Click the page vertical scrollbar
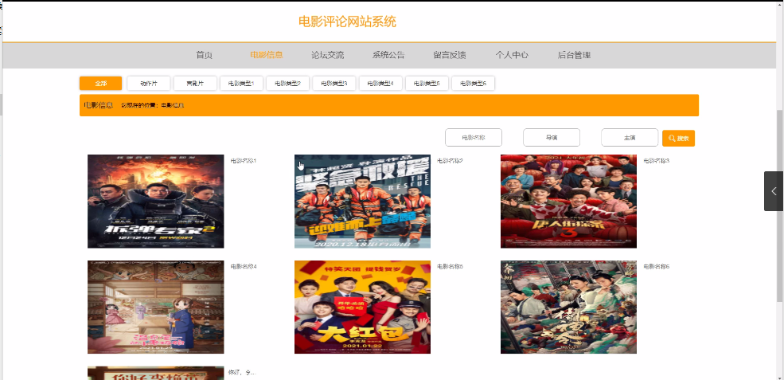Viewport: 784px width, 380px height. 779,206
